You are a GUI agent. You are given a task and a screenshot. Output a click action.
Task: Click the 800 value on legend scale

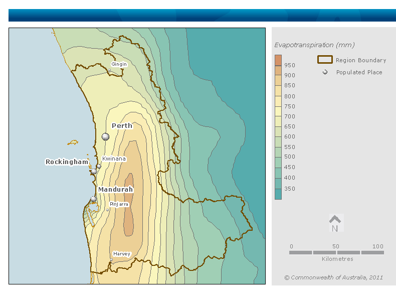click(x=290, y=96)
